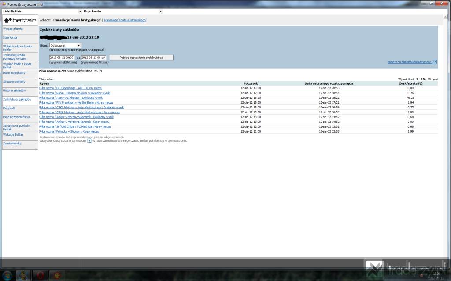
Task: Click the window title bar app icon
Action: tap(4, 4)
